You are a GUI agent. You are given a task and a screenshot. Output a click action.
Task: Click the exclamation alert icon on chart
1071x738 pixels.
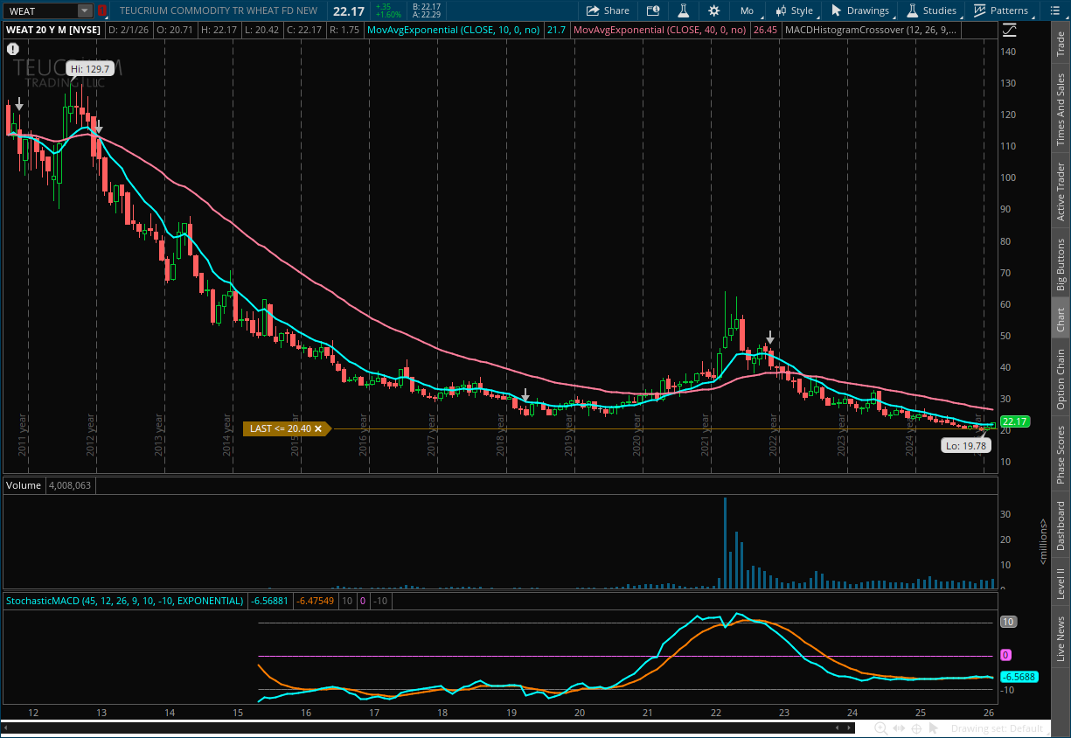[x=13, y=49]
